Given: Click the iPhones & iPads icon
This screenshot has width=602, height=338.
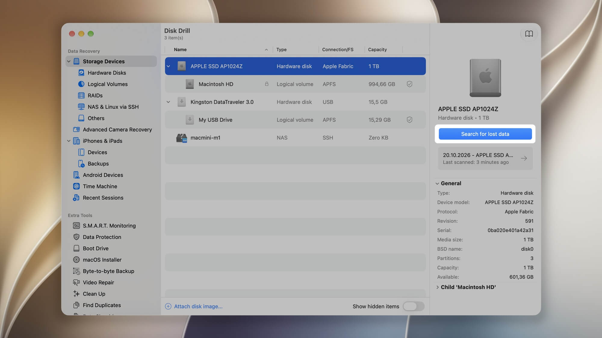Looking at the screenshot, I should tap(76, 141).
